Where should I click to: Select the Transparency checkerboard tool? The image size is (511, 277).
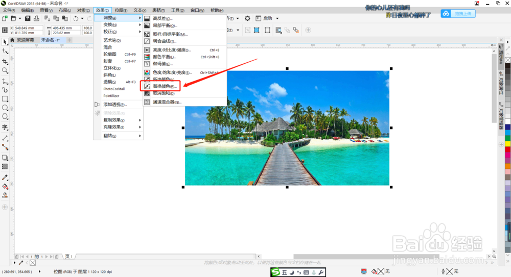click(x=5, y=166)
